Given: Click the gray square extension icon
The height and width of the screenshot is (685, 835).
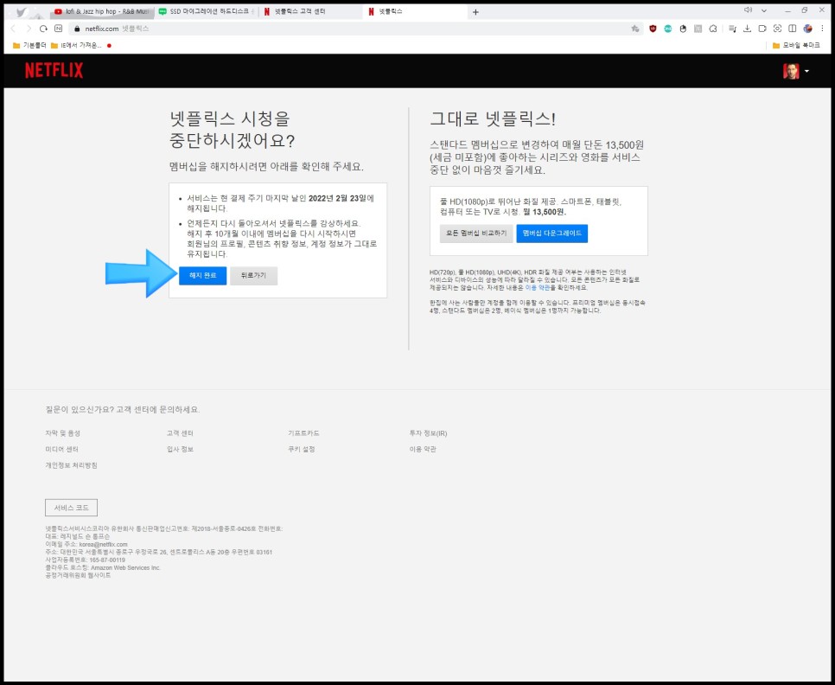Looking at the screenshot, I should point(698,29).
